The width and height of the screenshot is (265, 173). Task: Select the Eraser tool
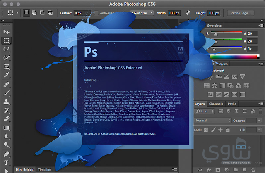coord(7,119)
